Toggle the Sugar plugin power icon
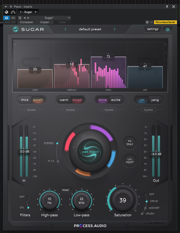This screenshot has height=233, width=180. tap(168, 29)
